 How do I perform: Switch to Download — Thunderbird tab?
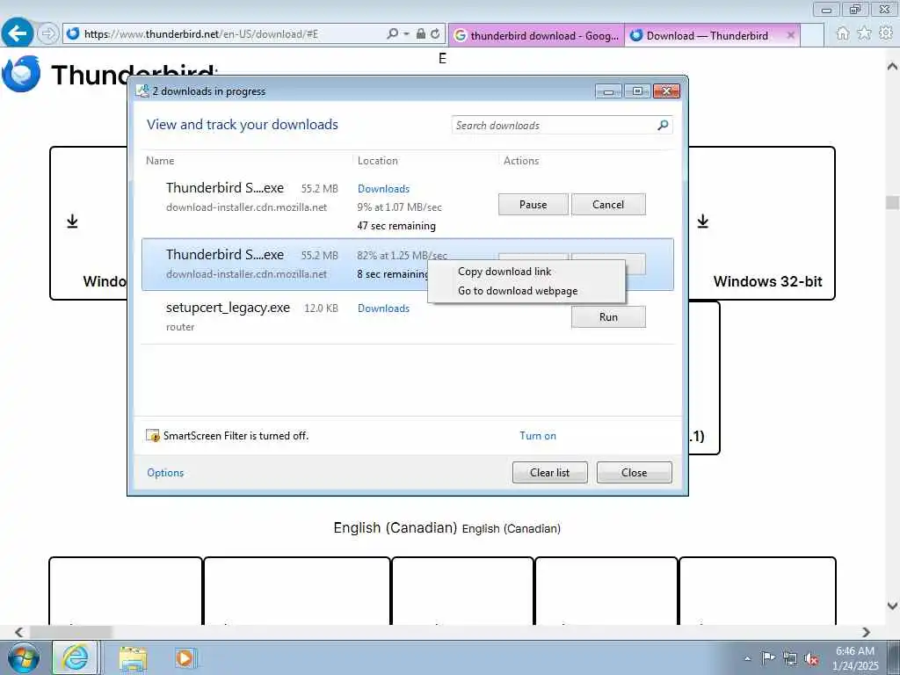click(x=706, y=35)
